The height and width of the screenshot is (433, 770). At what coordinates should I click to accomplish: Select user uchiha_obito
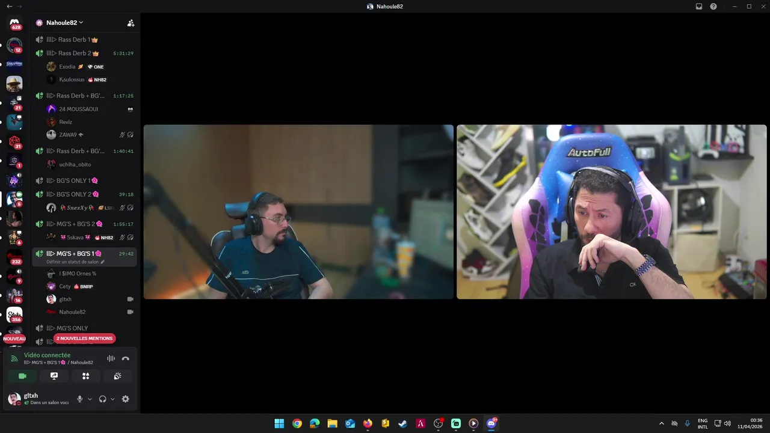click(90, 164)
